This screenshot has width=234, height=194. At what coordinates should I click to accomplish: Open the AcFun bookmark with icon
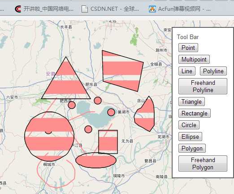180,9
